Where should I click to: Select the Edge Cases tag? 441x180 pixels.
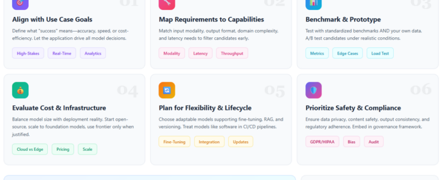coord(348,53)
